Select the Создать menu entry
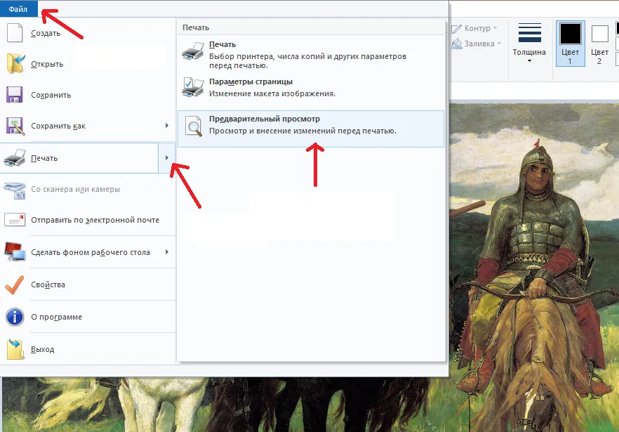 tap(88, 33)
